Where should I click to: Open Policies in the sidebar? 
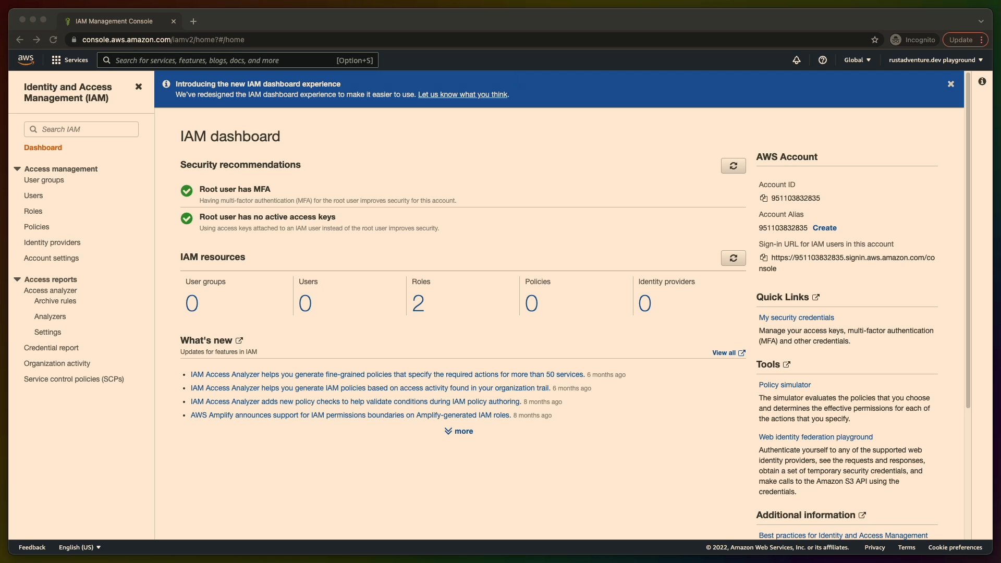36,227
